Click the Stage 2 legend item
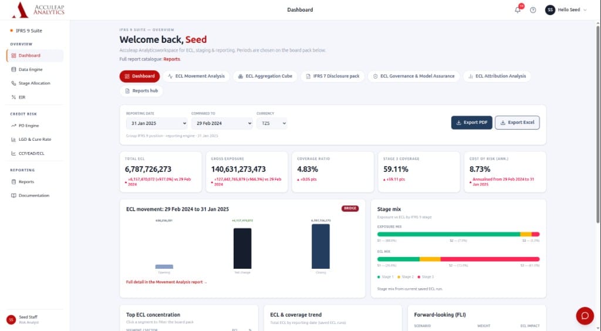The height and width of the screenshot is (331, 601). (x=406, y=276)
